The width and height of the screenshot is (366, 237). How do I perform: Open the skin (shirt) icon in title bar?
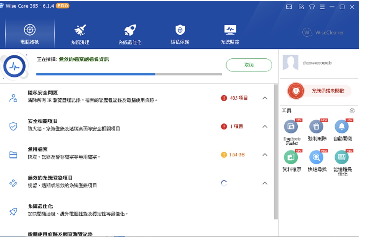(312, 7)
